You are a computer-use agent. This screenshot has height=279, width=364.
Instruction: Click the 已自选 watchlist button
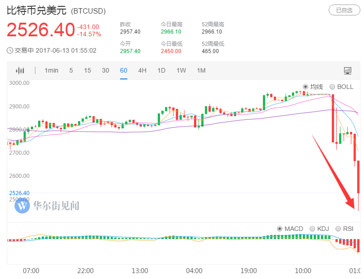pos(341,10)
